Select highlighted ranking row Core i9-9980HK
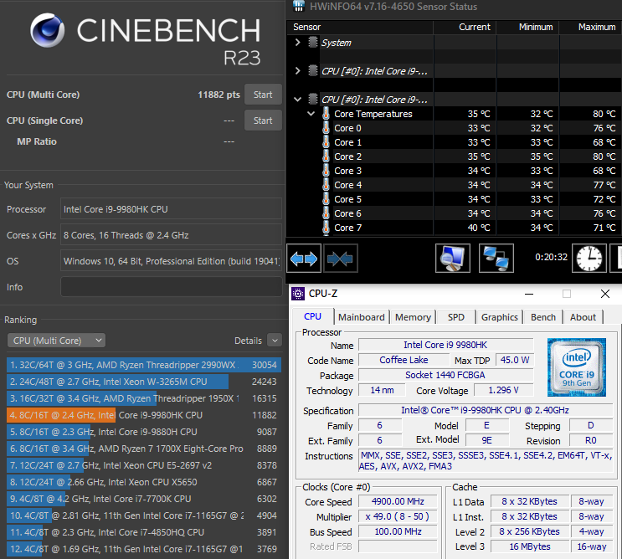Image resolution: width=622 pixels, height=559 pixels. click(x=144, y=415)
